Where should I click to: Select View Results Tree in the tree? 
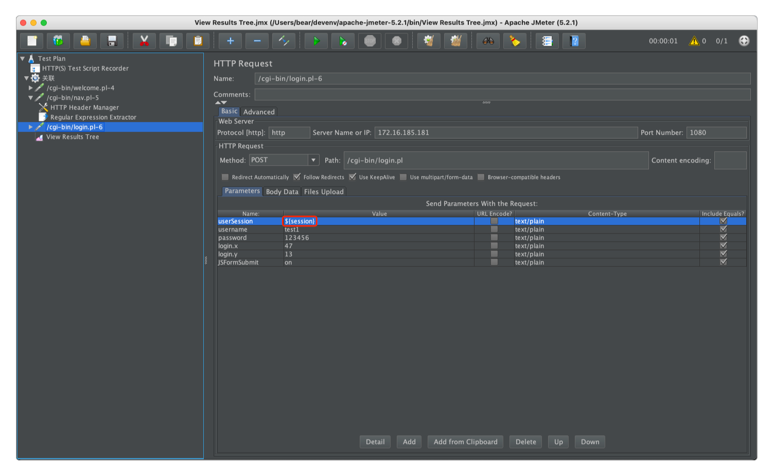tap(73, 137)
